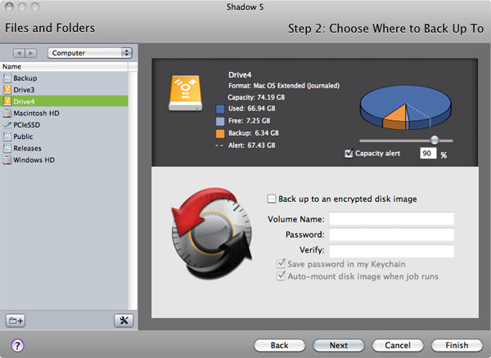
Task: Click the disk usage pie chart
Action: click(406, 108)
